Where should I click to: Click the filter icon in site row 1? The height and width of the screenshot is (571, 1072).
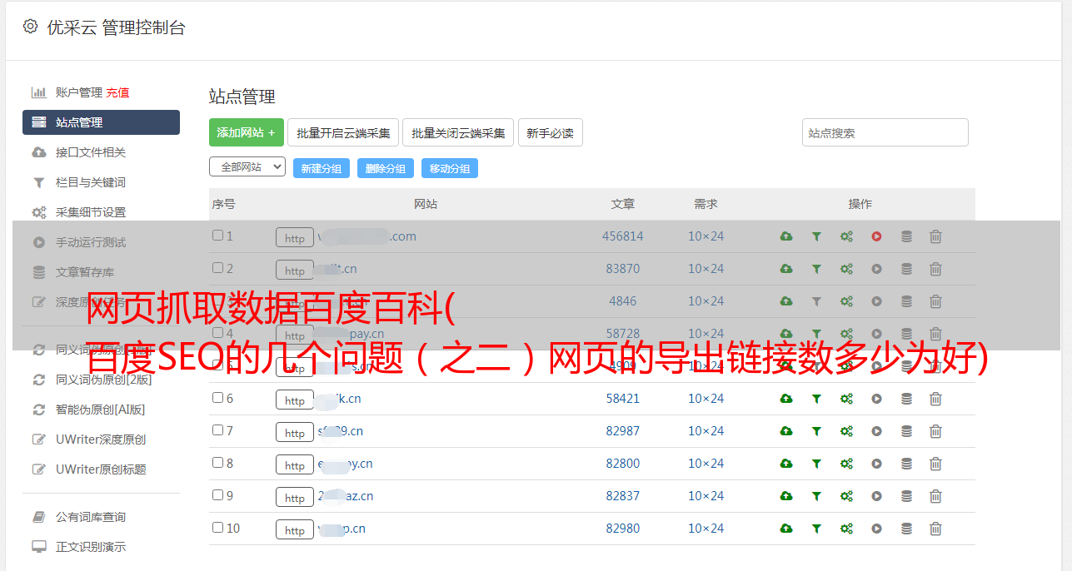[x=816, y=236]
